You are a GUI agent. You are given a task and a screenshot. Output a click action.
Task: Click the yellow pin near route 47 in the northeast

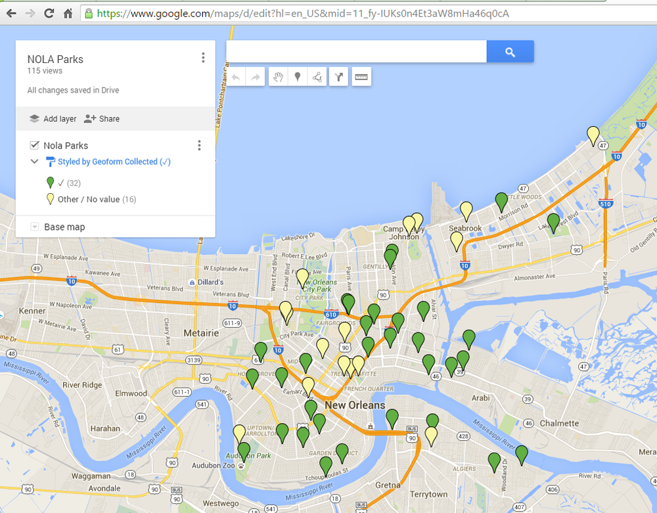[593, 135]
